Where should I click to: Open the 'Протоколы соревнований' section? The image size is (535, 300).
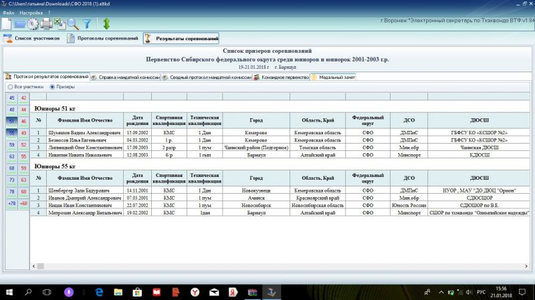102,39
